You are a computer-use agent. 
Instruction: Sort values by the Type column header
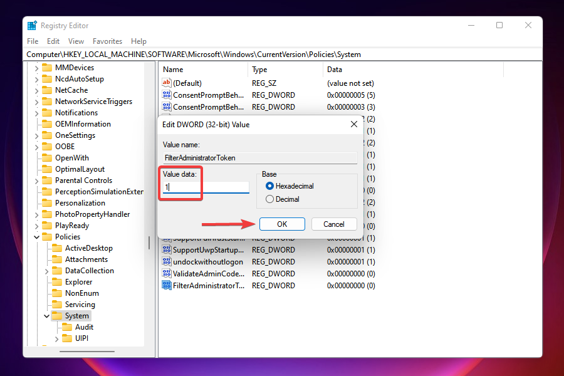click(x=285, y=70)
